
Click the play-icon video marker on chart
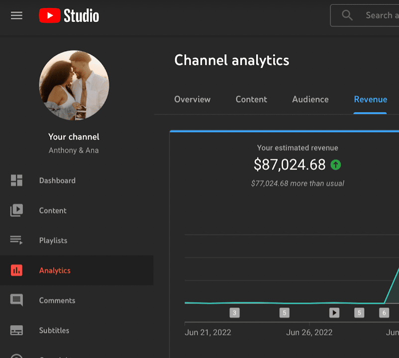pyautogui.click(x=334, y=313)
